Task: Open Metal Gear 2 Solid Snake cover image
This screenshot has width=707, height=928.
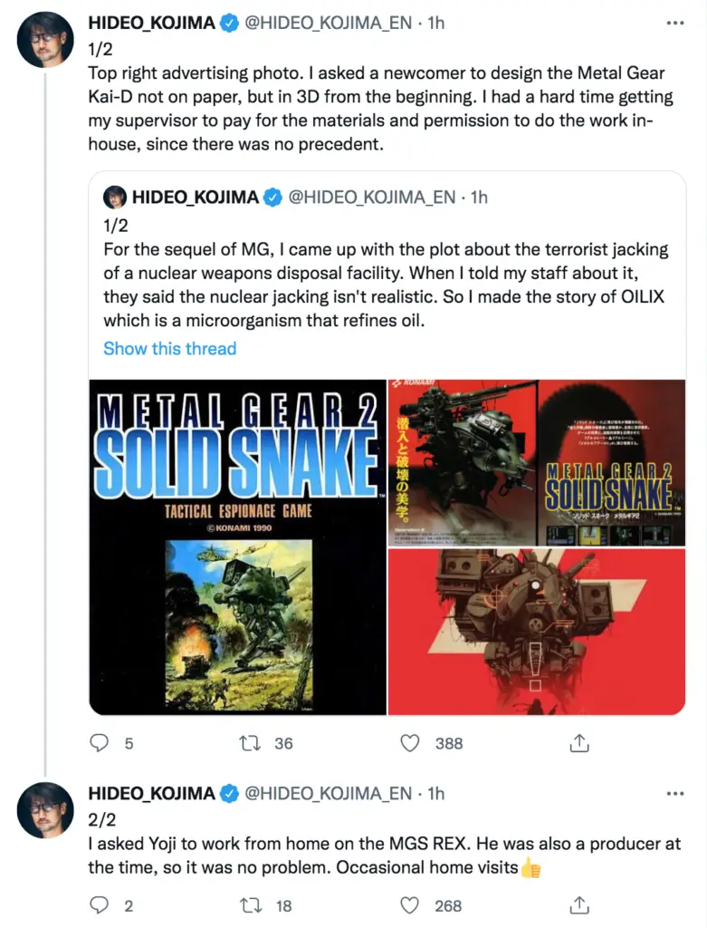Action: pos(237,546)
